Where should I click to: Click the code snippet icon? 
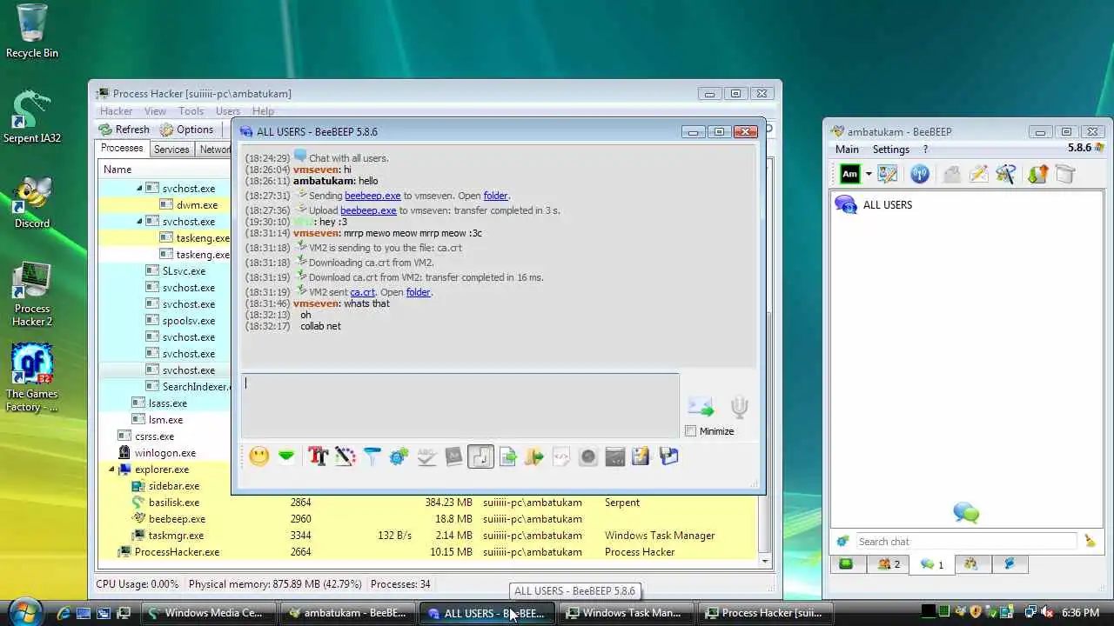click(561, 456)
